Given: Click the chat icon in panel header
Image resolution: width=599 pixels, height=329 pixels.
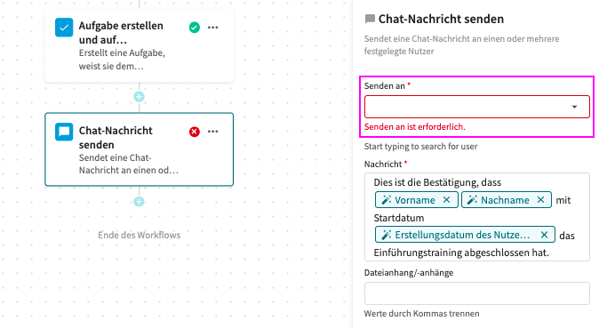Looking at the screenshot, I should point(370,19).
